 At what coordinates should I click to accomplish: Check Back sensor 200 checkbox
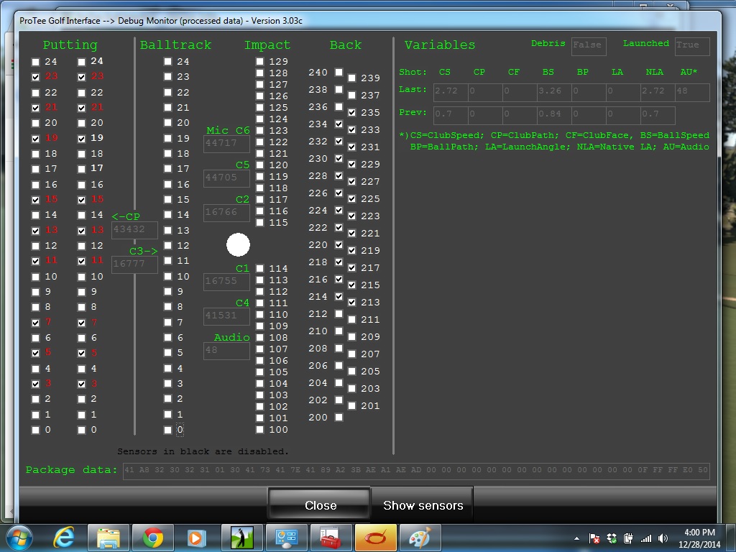pyautogui.click(x=339, y=418)
